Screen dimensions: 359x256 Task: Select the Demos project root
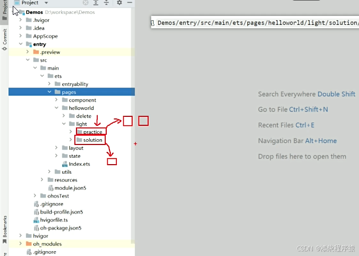[x=35, y=12]
